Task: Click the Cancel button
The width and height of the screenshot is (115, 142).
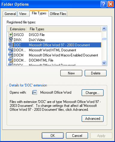Action: (x=77, y=136)
